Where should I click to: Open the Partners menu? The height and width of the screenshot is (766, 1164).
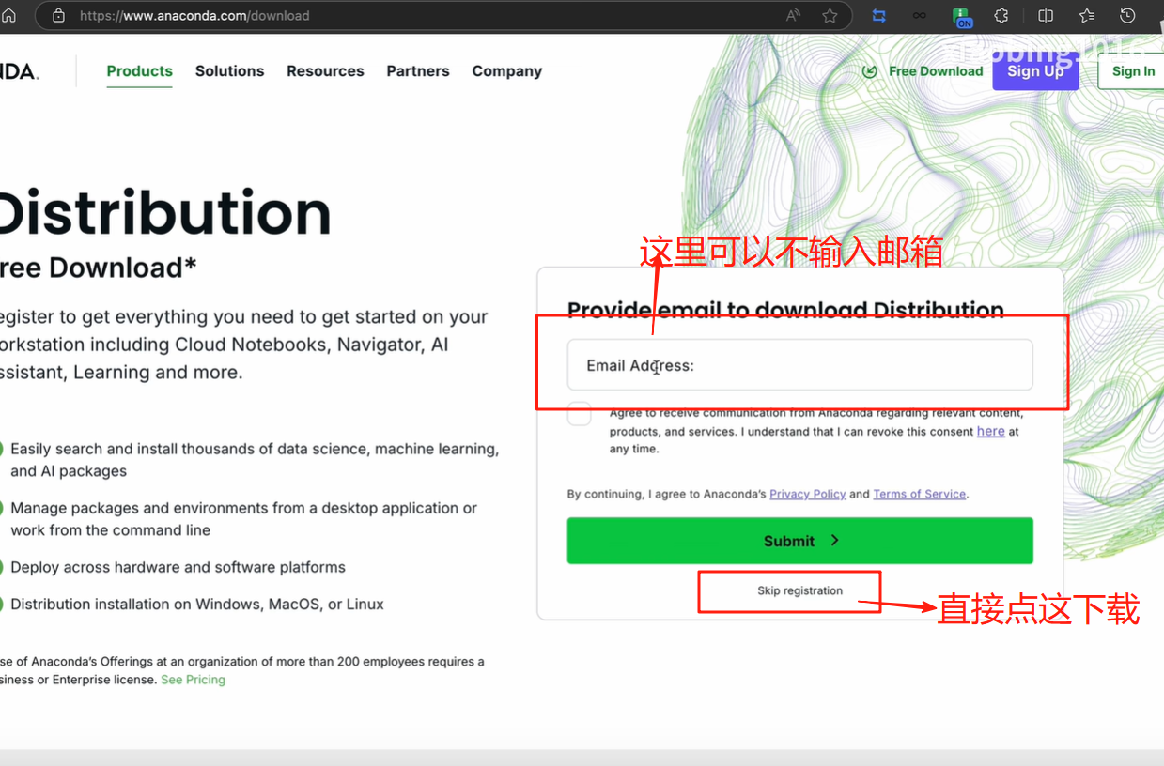click(418, 71)
